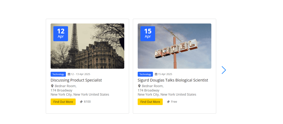The width and height of the screenshot is (283, 124).
Task: Click the location pin on the Discussing Product Specialist card
Action: click(52, 86)
